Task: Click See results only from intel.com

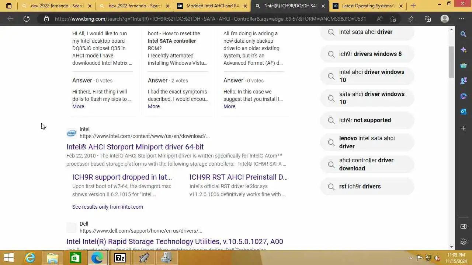Action: pos(108,207)
